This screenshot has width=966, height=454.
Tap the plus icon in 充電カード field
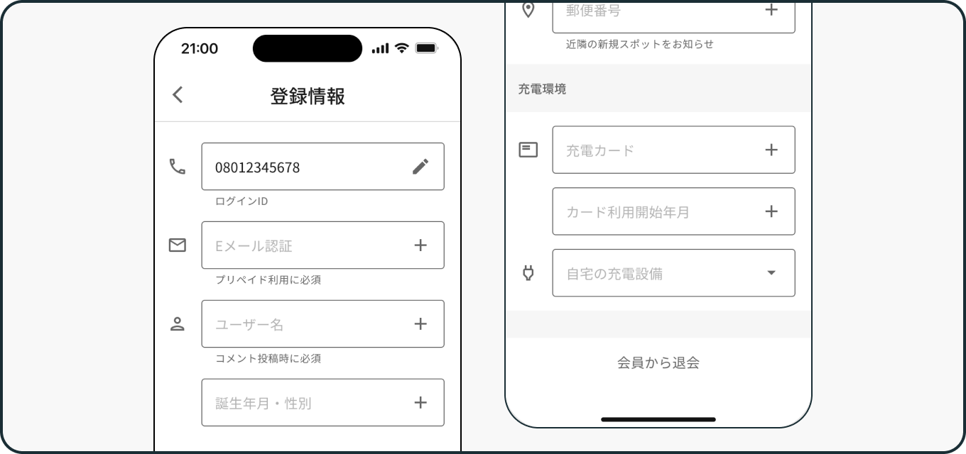(771, 150)
